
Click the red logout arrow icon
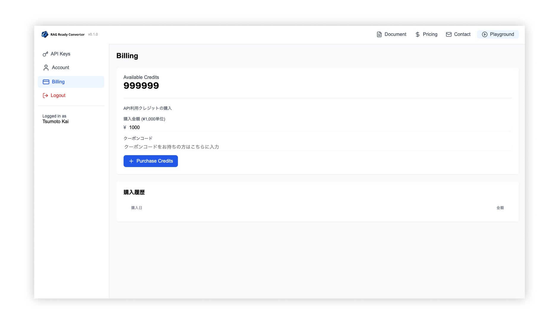(45, 96)
